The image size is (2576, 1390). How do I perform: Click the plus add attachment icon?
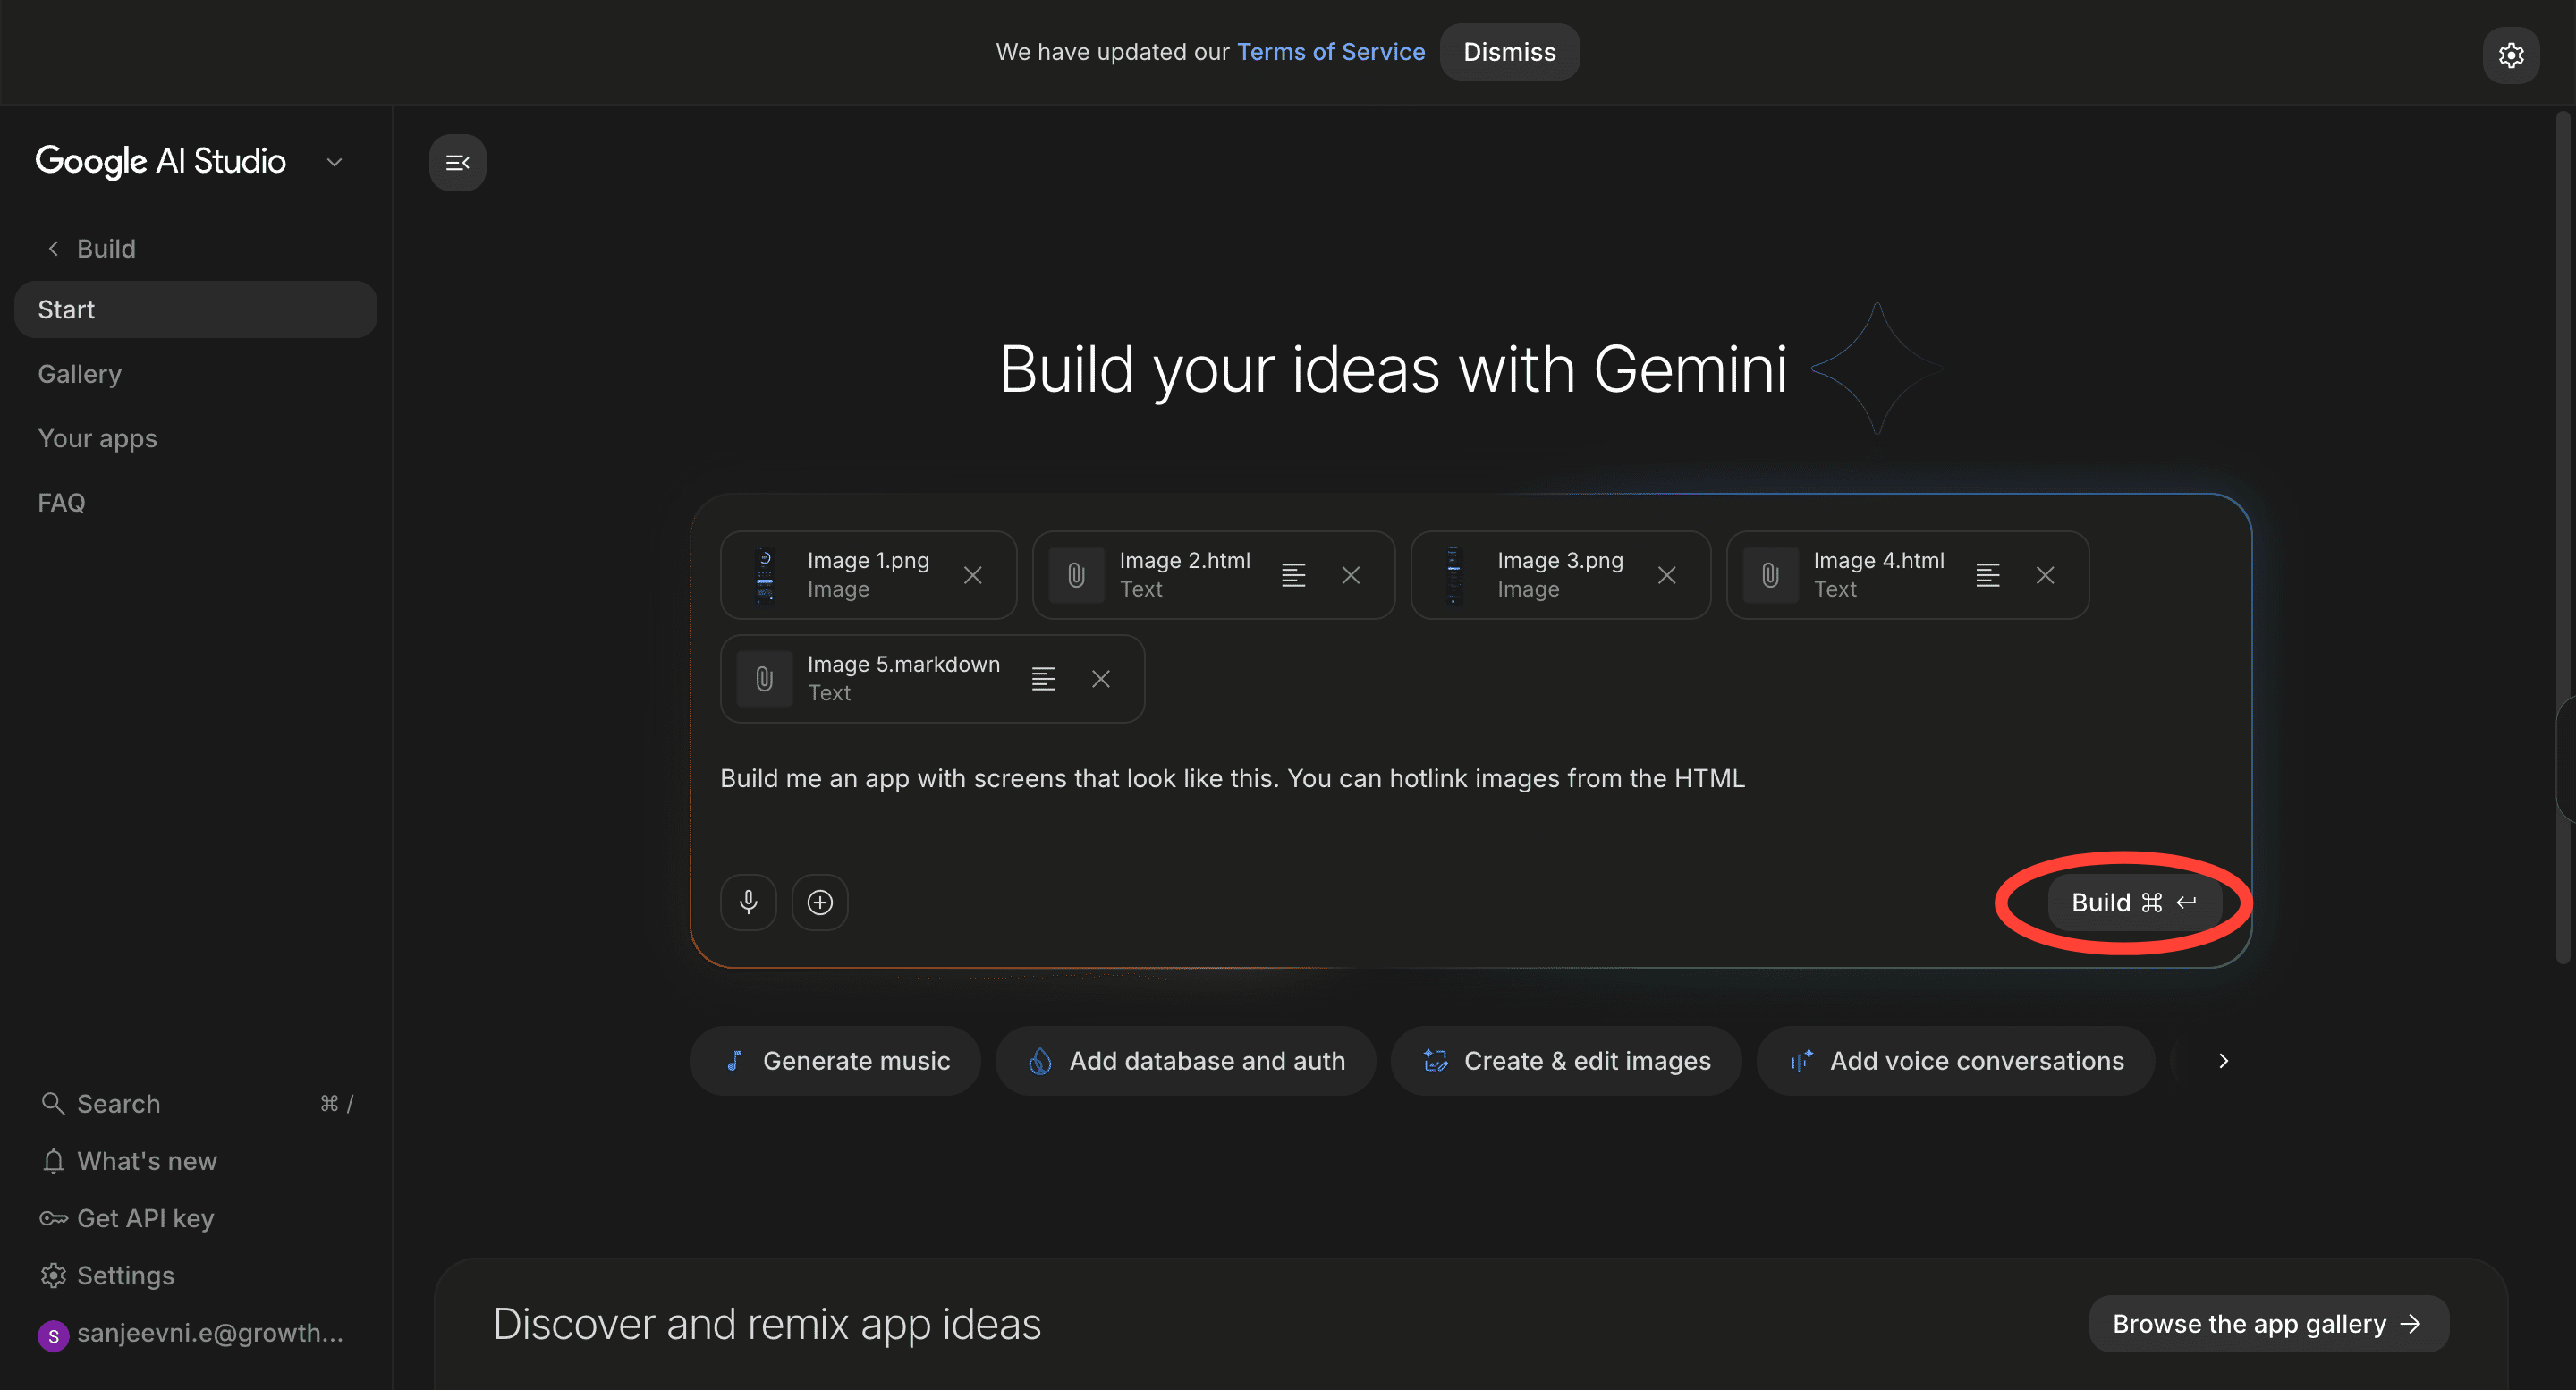[820, 902]
